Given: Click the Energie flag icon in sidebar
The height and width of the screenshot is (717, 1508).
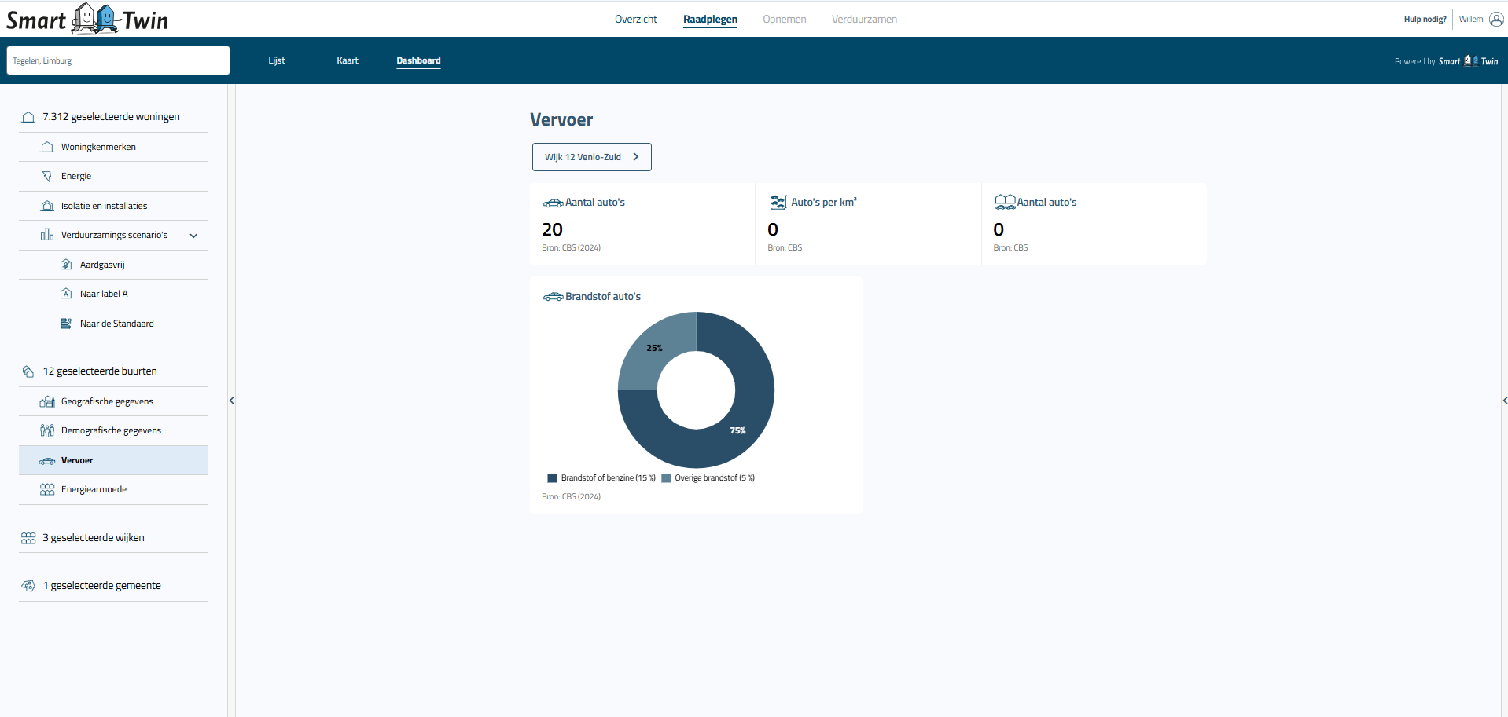Looking at the screenshot, I should (x=48, y=176).
